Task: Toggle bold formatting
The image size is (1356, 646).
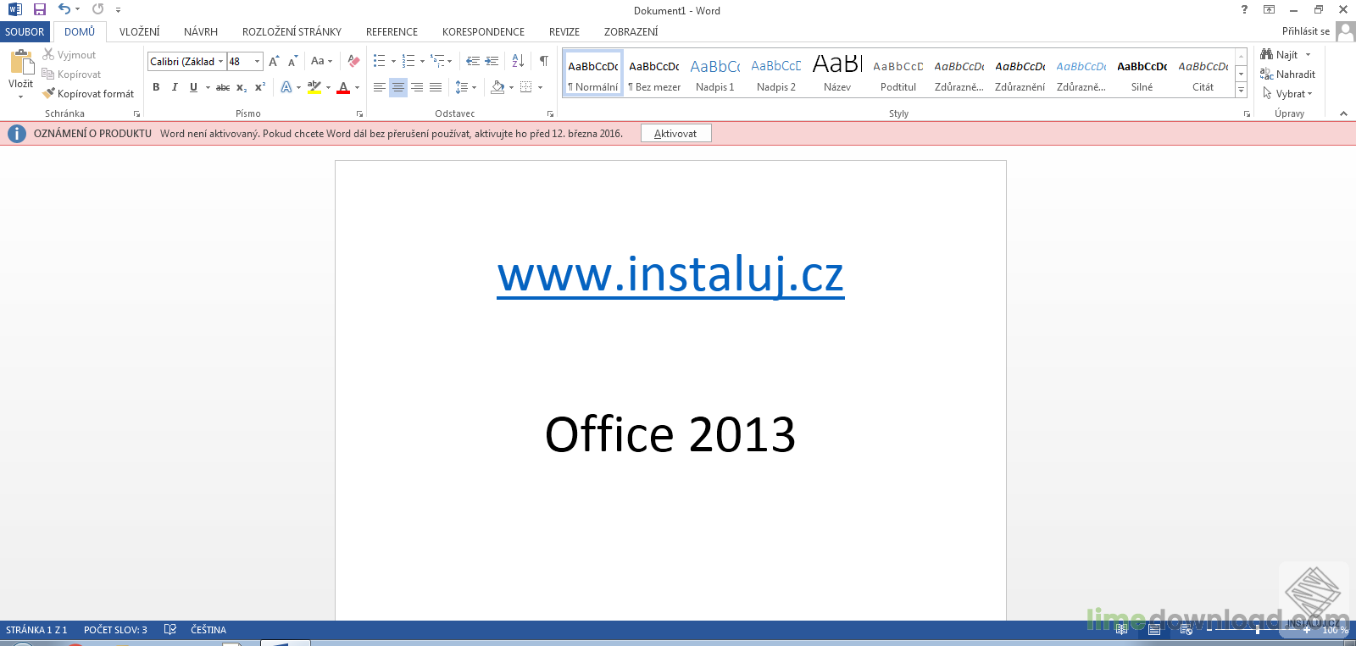Action: coord(156,87)
